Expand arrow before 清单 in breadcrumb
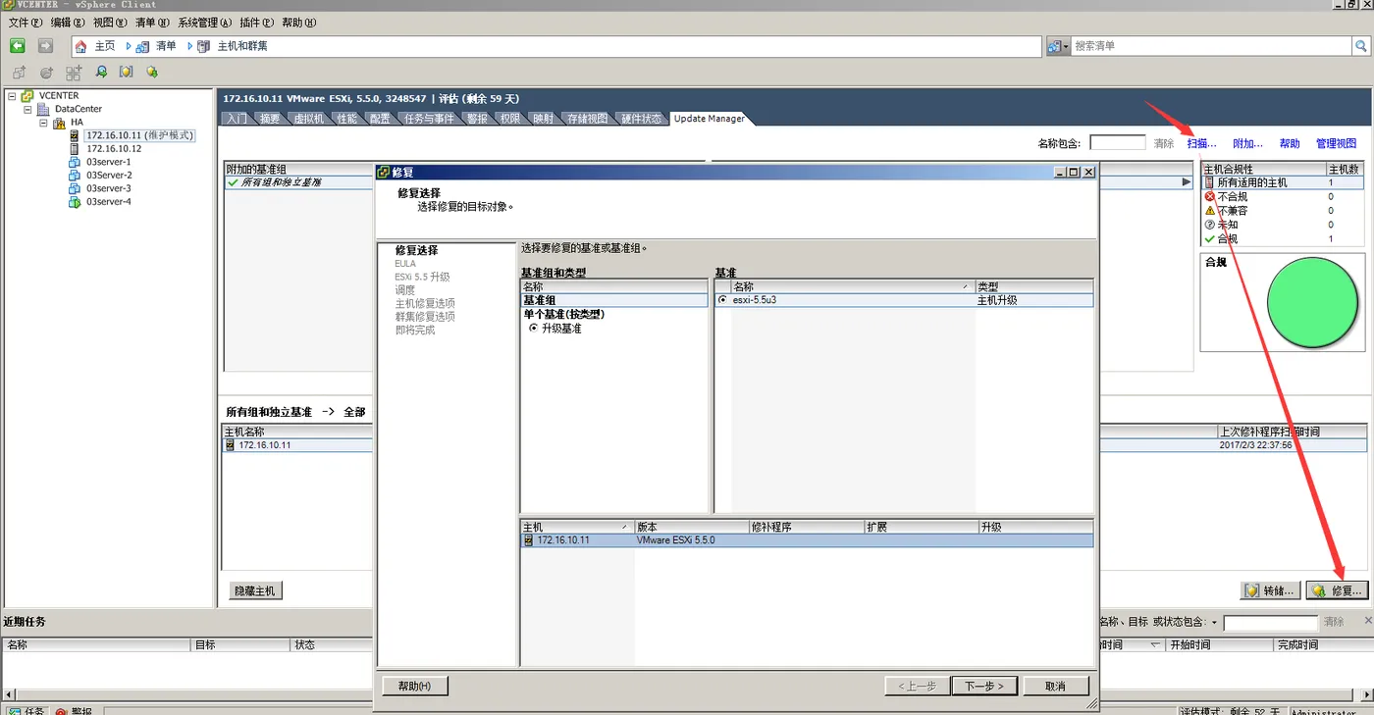Image resolution: width=1374 pixels, height=715 pixels. pyautogui.click(x=129, y=46)
